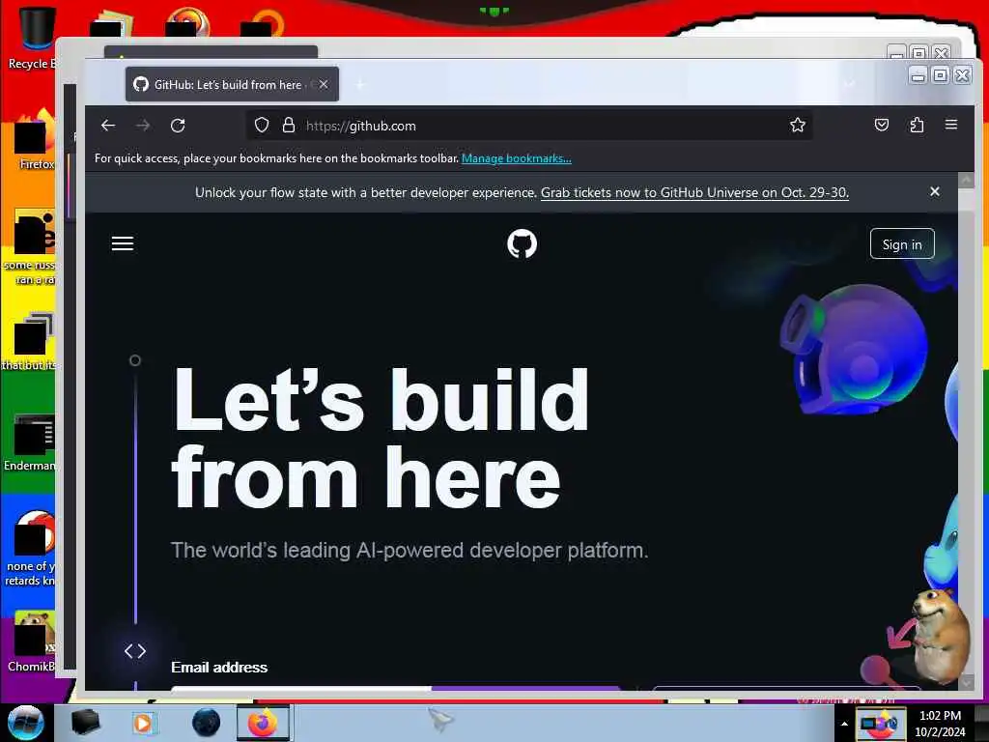989x742 pixels.
Task: Select the Firefox taskbar button
Action: coord(263,723)
